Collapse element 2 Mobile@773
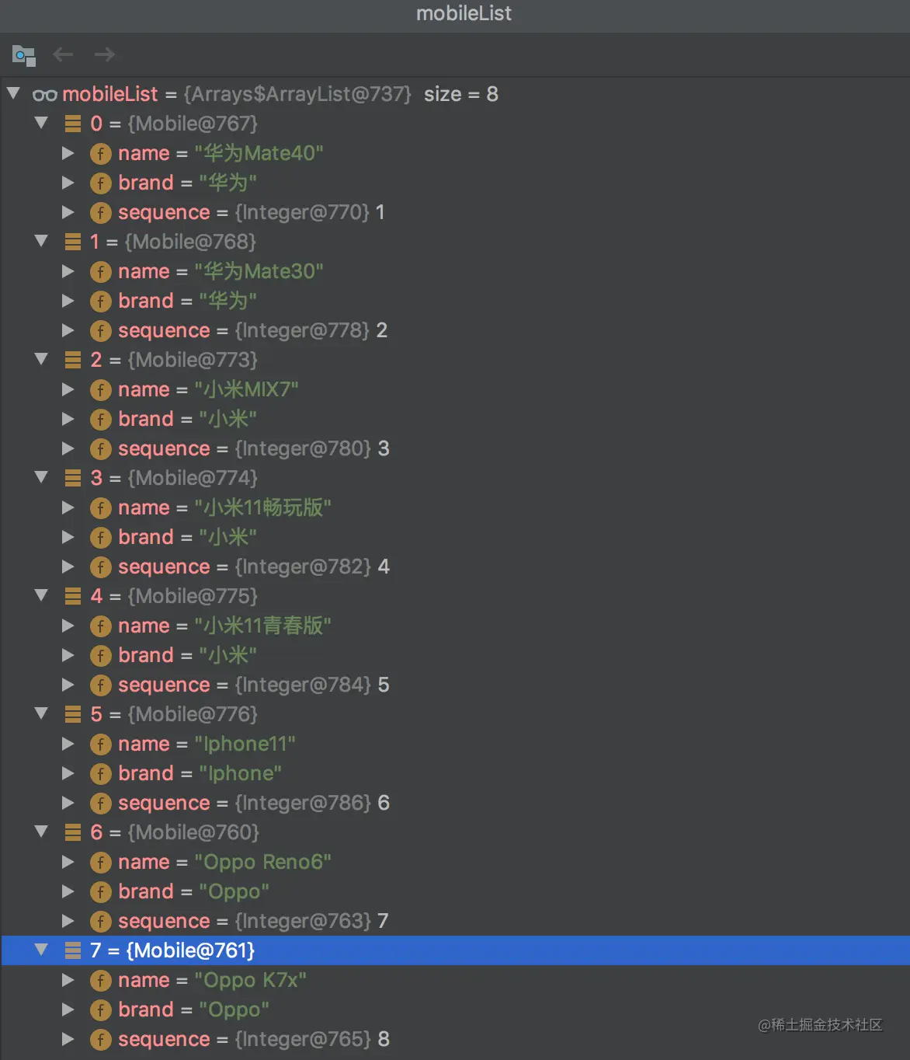Image resolution: width=910 pixels, height=1060 pixels. point(41,359)
